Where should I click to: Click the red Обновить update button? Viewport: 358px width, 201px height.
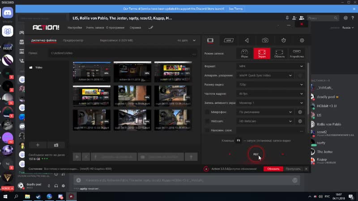point(273,169)
